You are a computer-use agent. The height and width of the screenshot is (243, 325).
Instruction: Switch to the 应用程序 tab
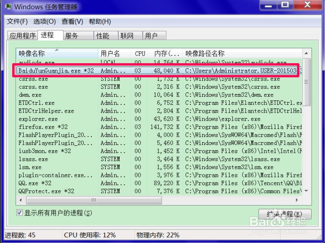(x=23, y=36)
